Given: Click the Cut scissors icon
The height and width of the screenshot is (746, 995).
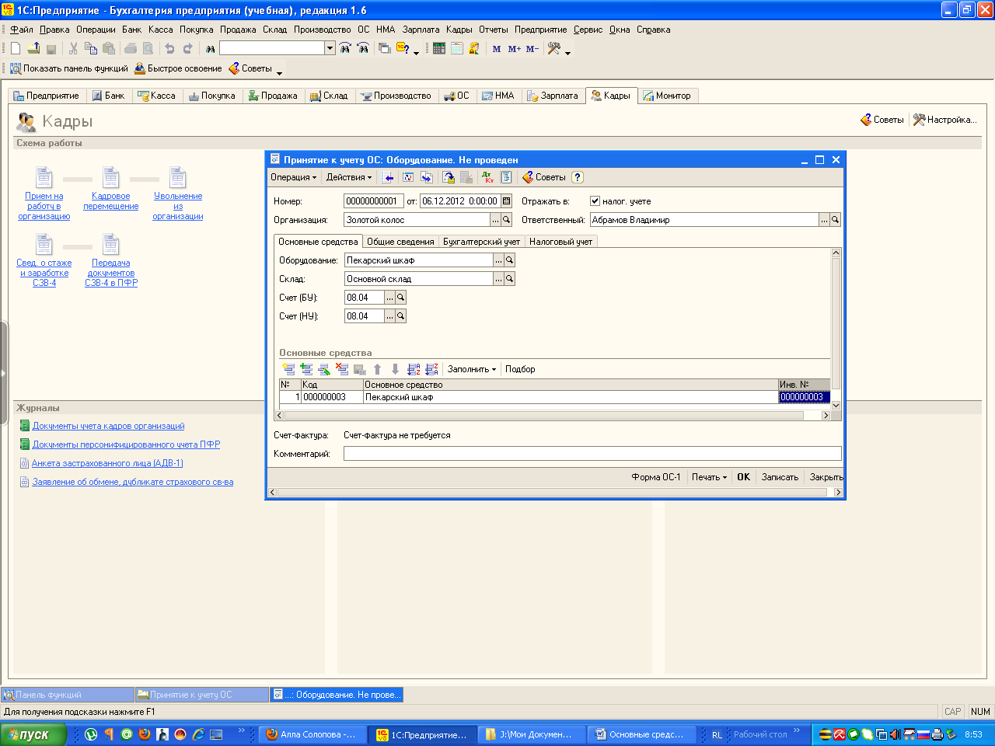Looking at the screenshot, I should tap(73, 48).
